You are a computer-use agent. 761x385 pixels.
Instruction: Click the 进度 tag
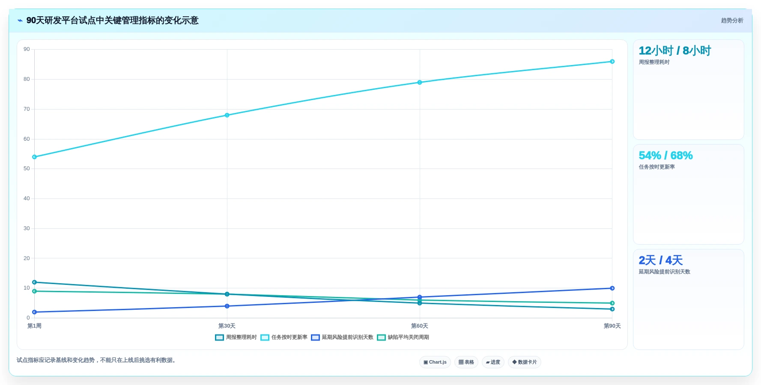point(493,362)
